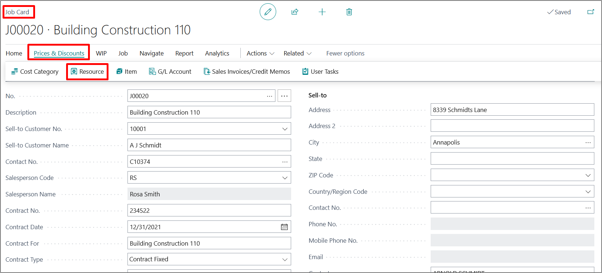
Task: Expand the Sell-to Customer No. dropdown
Action: [x=285, y=129]
